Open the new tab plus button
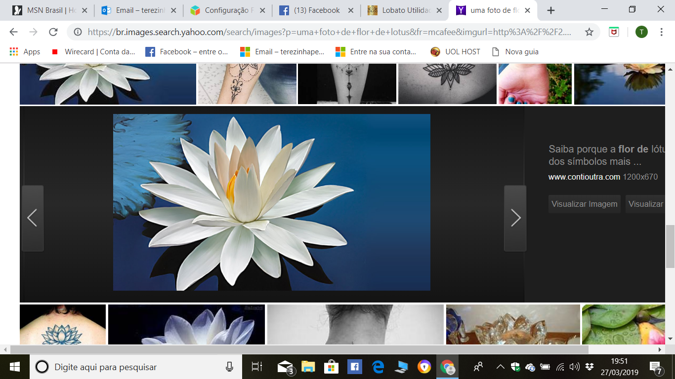 click(551, 10)
